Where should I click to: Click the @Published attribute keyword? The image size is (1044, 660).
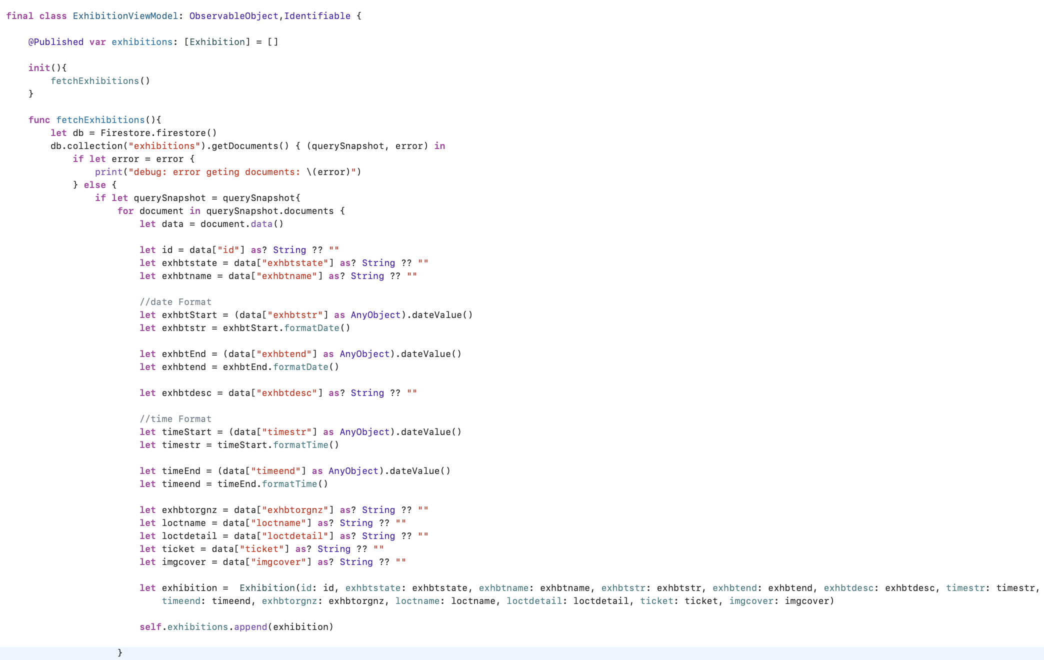(55, 42)
